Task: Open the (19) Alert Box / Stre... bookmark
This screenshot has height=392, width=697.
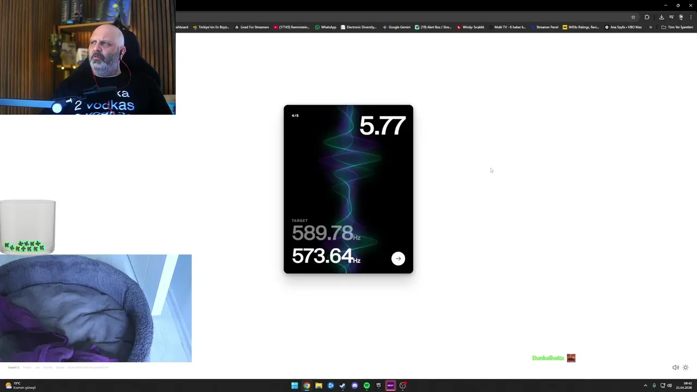Action: pyautogui.click(x=433, y=27)
